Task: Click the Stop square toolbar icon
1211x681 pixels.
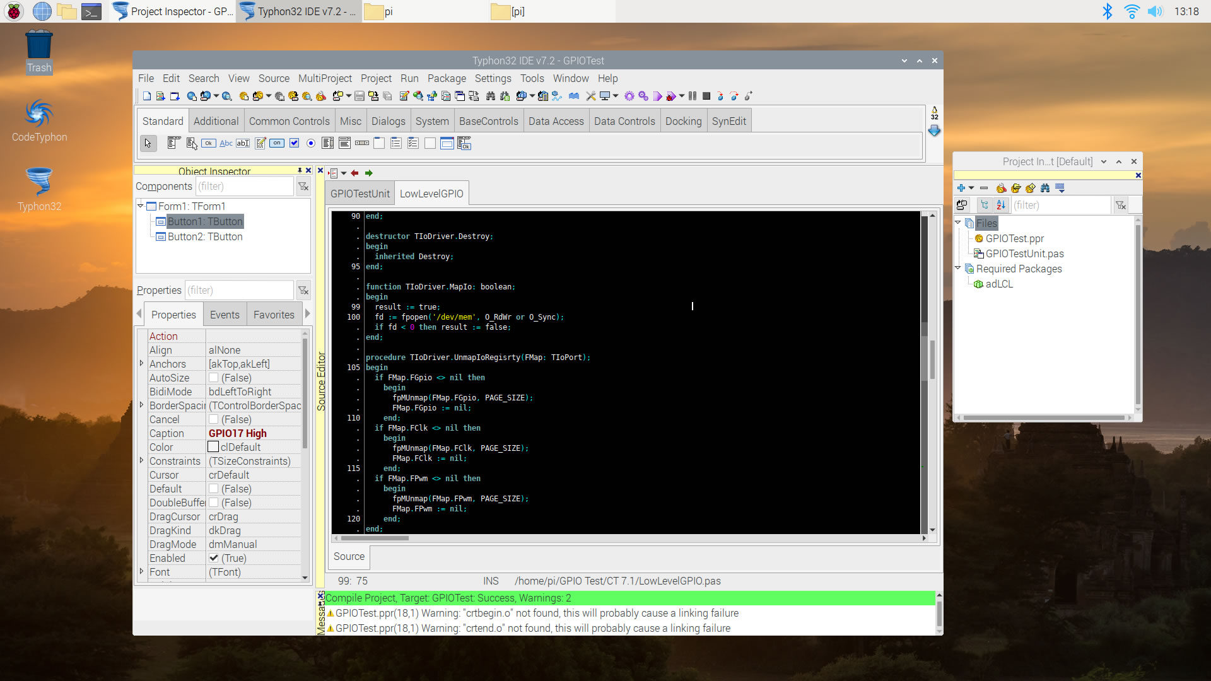Action: tap(706, 96)
